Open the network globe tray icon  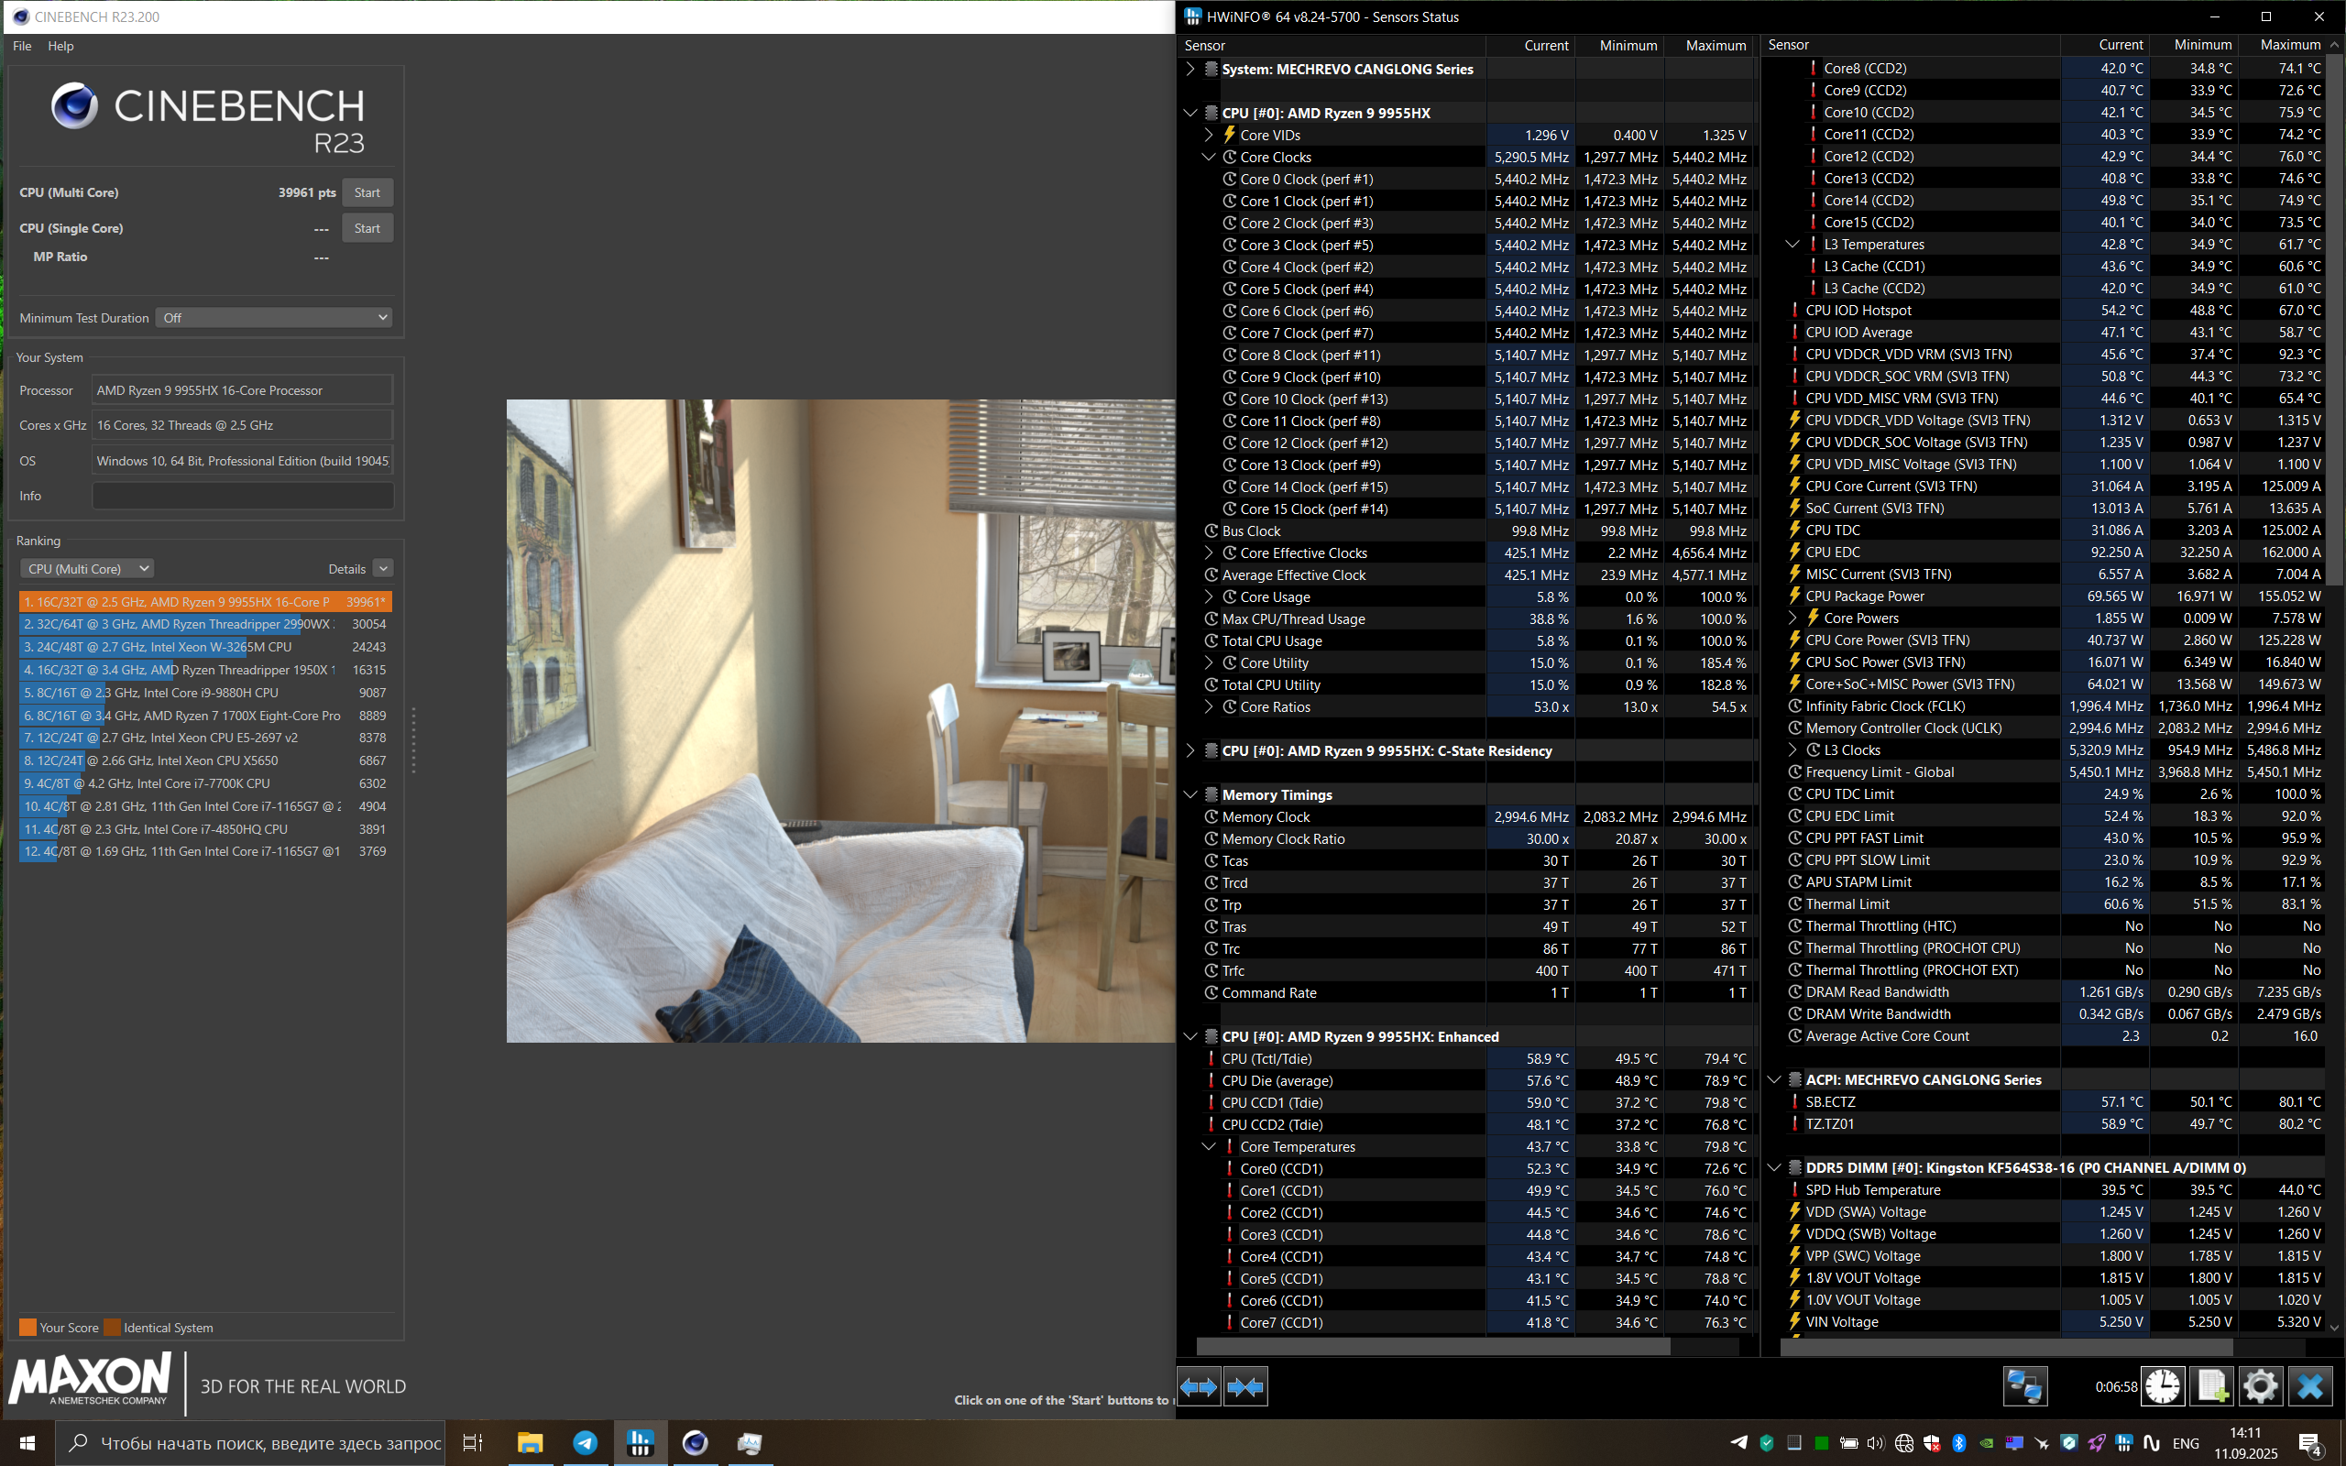click(x=1904, y=1443)
